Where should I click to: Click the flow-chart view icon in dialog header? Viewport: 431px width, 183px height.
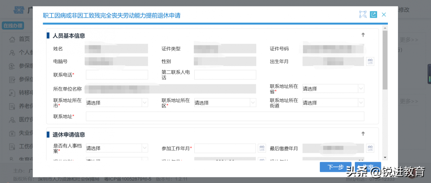(x=363, y=14)
